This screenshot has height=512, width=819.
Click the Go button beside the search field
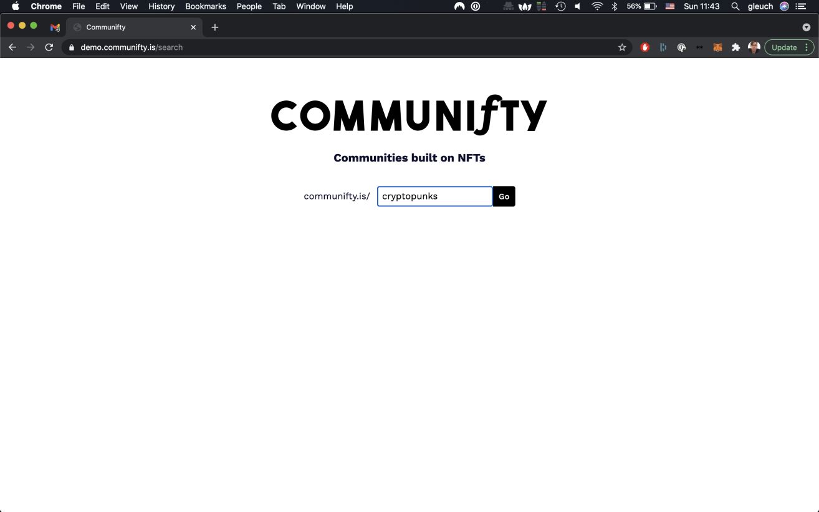tap(504, 196)
